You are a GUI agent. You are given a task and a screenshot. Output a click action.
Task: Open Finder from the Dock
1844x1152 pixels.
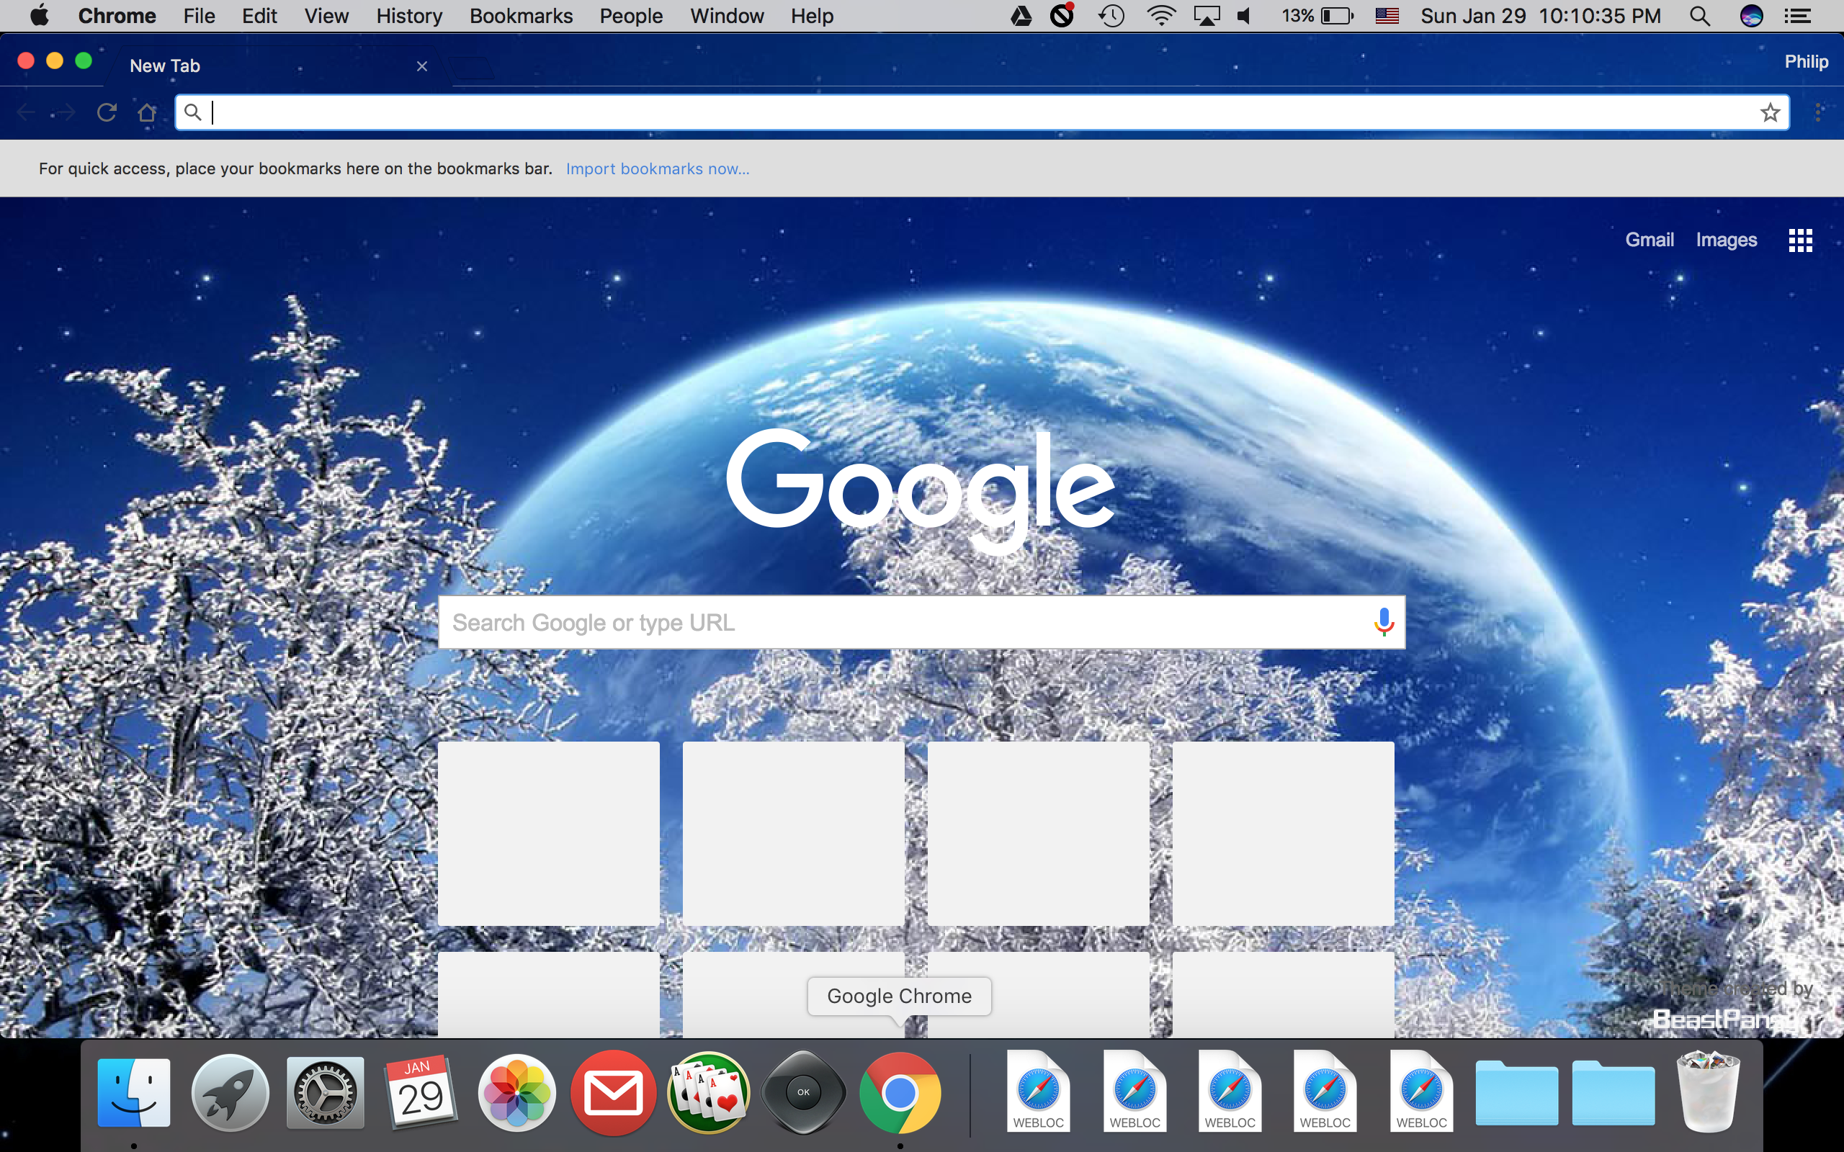[133, 1092]
